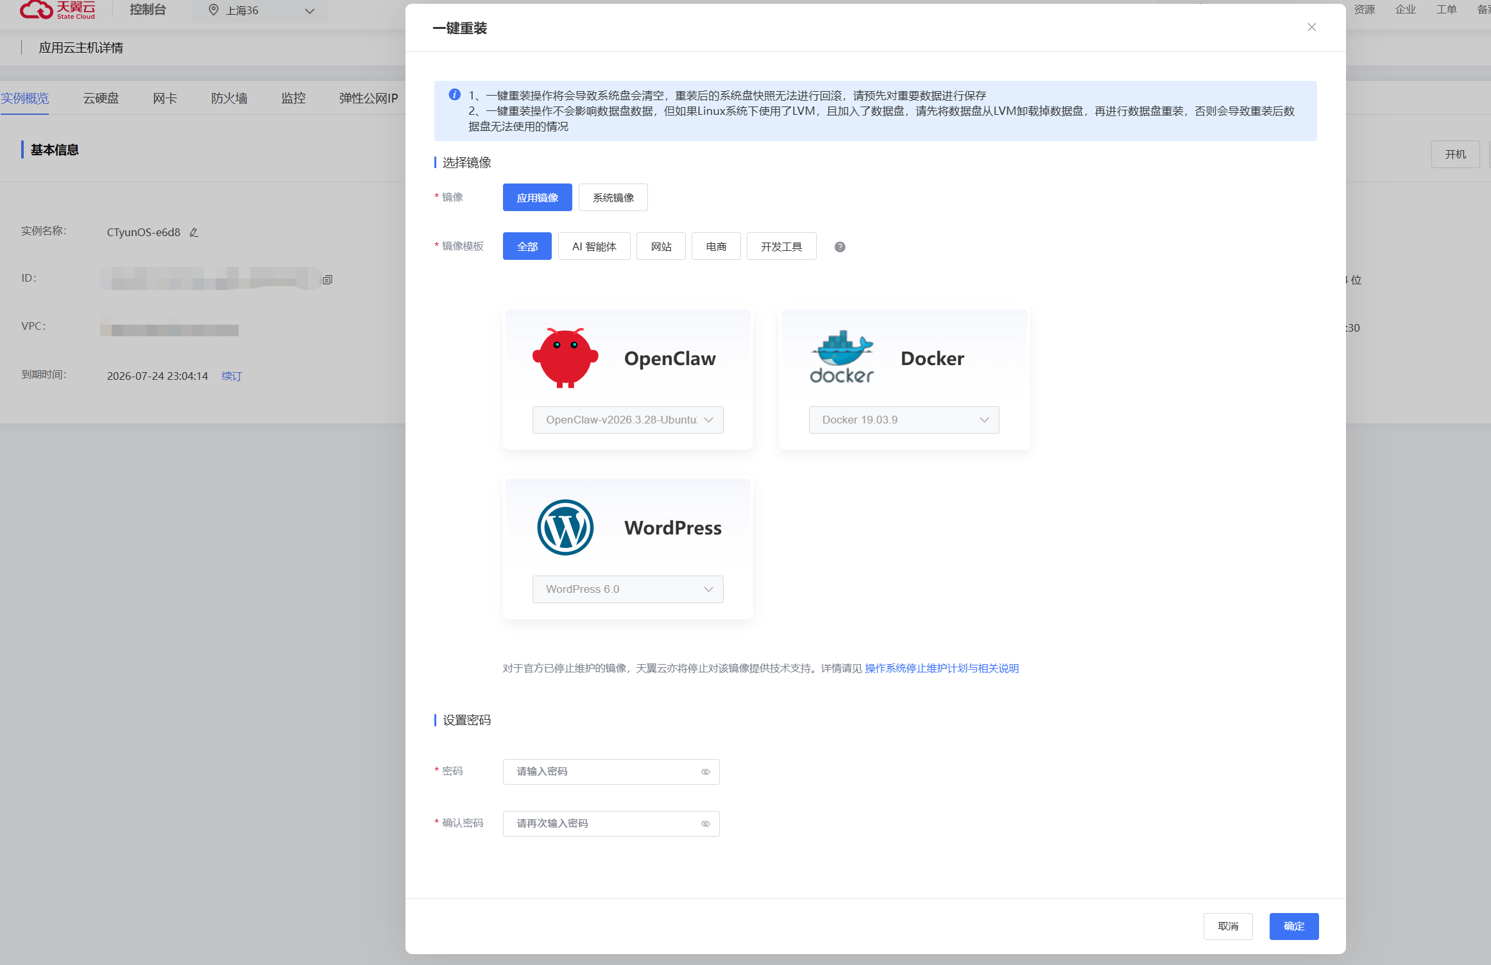Open 操作系统停止维护计划与相关说明 link

tap(941, 669)
